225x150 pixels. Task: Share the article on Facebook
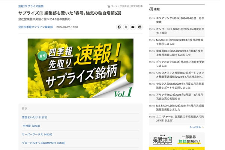(119, 27)
